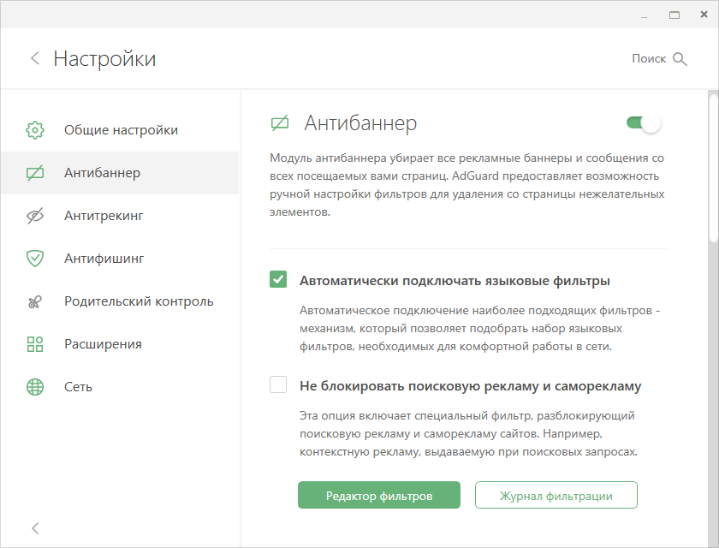Click the Антибаннер icon in the content header
The height and width of the screenshot is (548, 719).
pyautogui.click(x=279, y=122)
